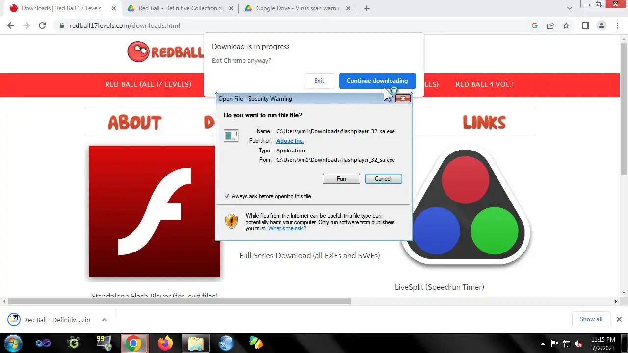This screenshot has height=353, width=628.
Task: Open Chrome's side panel
Action: pos(585,25)
